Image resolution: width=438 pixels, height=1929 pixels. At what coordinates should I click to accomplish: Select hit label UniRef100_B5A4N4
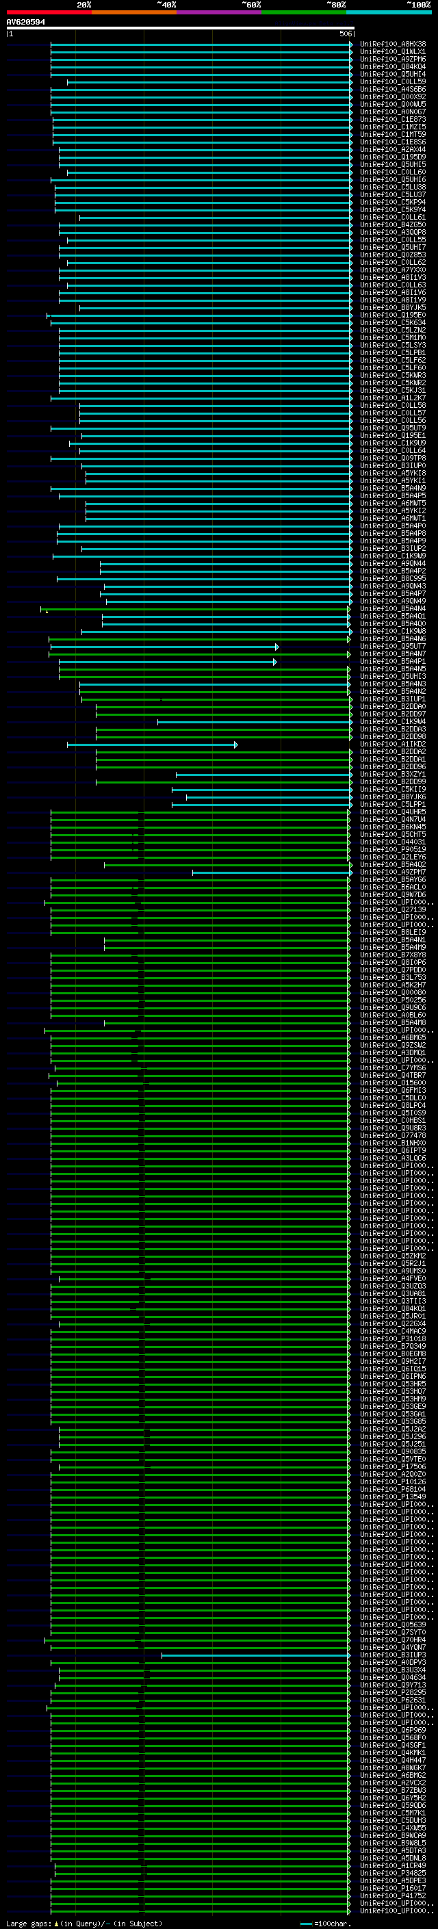click(x=393, y=609)
